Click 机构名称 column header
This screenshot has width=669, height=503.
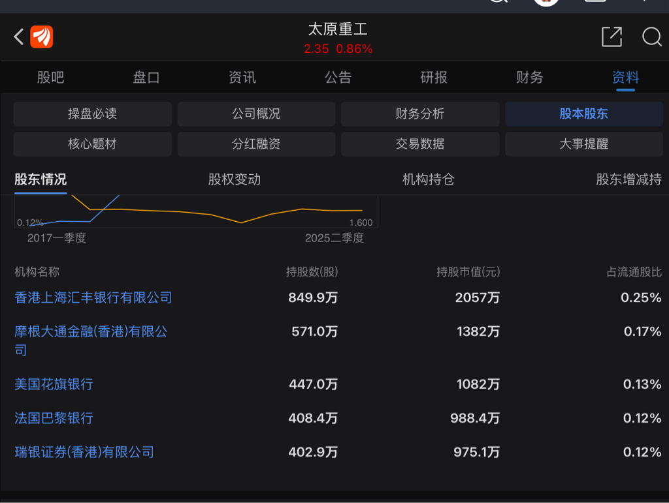pyautogui.click(x=37, y=272)
